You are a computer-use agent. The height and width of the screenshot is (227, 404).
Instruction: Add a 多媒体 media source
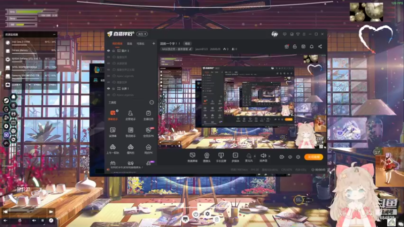[x=235, y=157]
